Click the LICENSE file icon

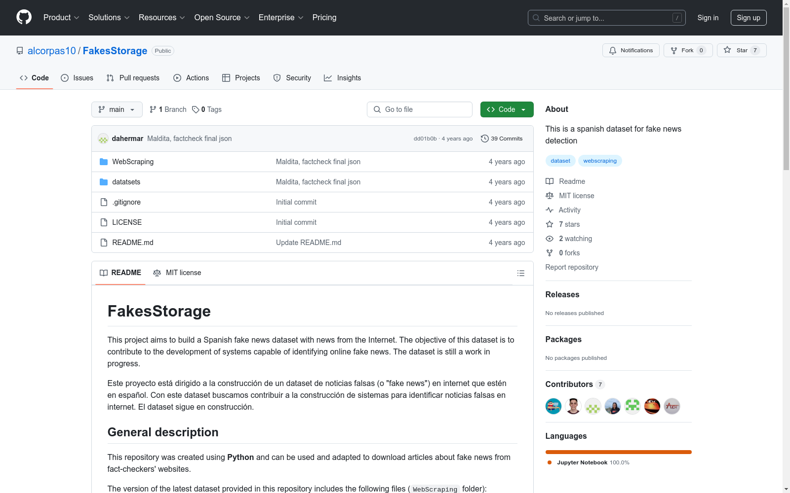click(x=104, y=222)
